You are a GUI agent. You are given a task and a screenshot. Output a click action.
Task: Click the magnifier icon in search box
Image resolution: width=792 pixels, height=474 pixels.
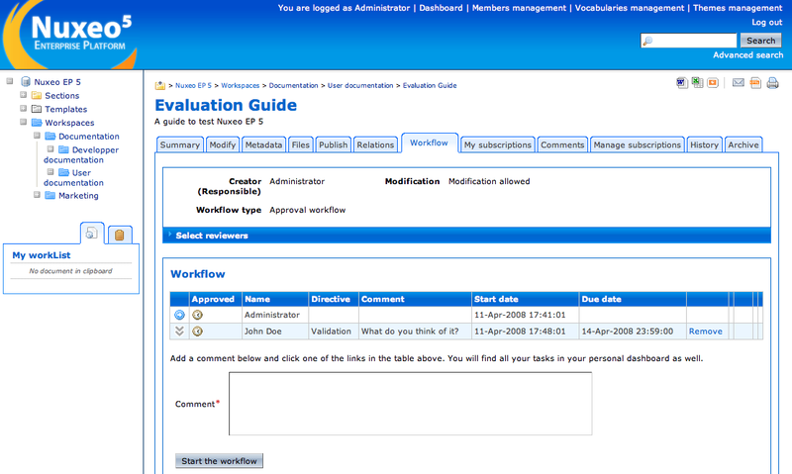point(648,41)
